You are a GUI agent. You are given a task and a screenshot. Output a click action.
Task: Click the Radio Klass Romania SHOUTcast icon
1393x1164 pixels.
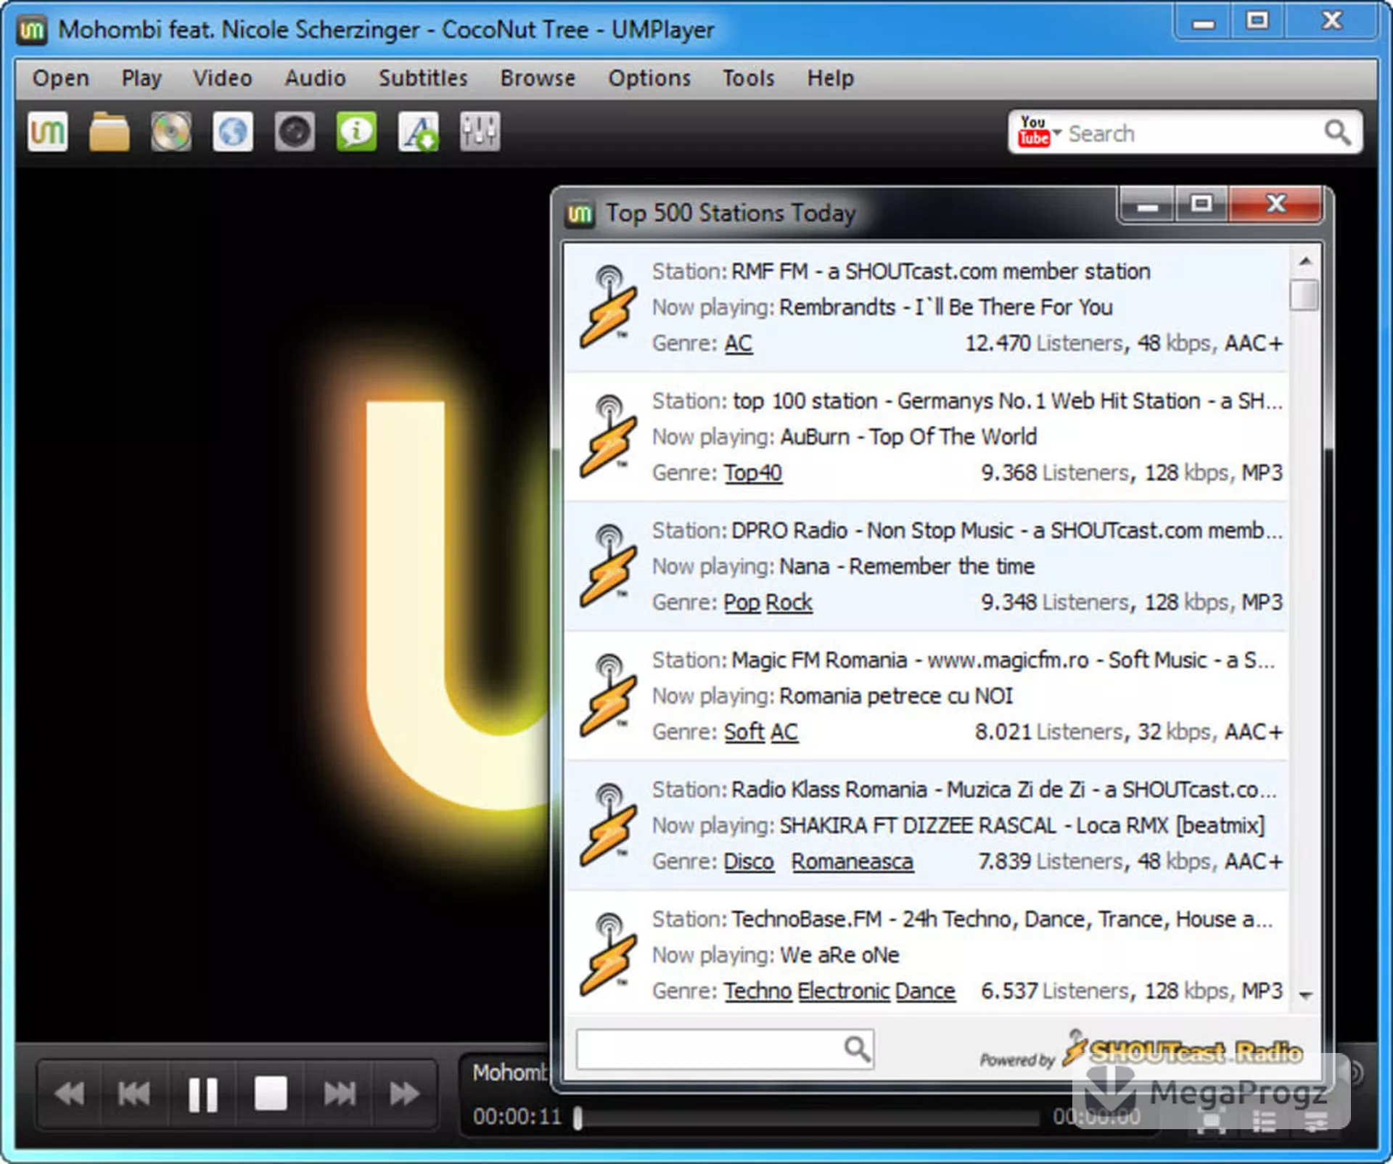pyautogui.click(x=608, y=825)
